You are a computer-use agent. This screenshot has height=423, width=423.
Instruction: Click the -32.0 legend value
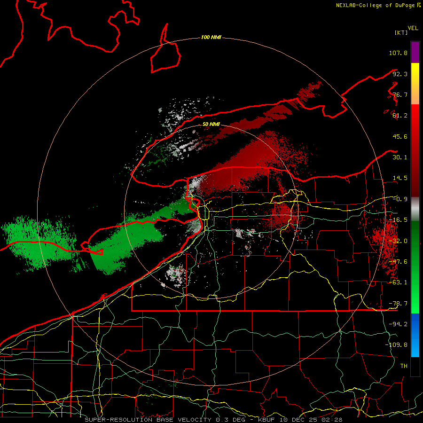point(398,241)
